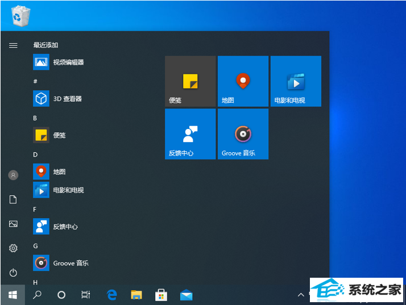
Task: Open 反馈中心 in the app list
Action: click(55, 227)
